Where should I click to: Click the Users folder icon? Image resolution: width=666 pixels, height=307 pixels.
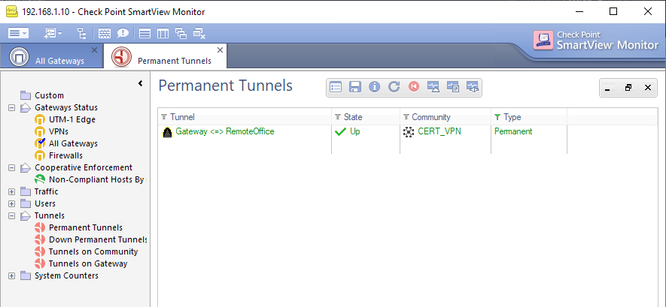click(26, 203)
